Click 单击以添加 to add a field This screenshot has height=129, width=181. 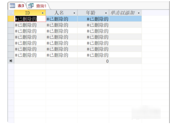click(x=125, y=13)
